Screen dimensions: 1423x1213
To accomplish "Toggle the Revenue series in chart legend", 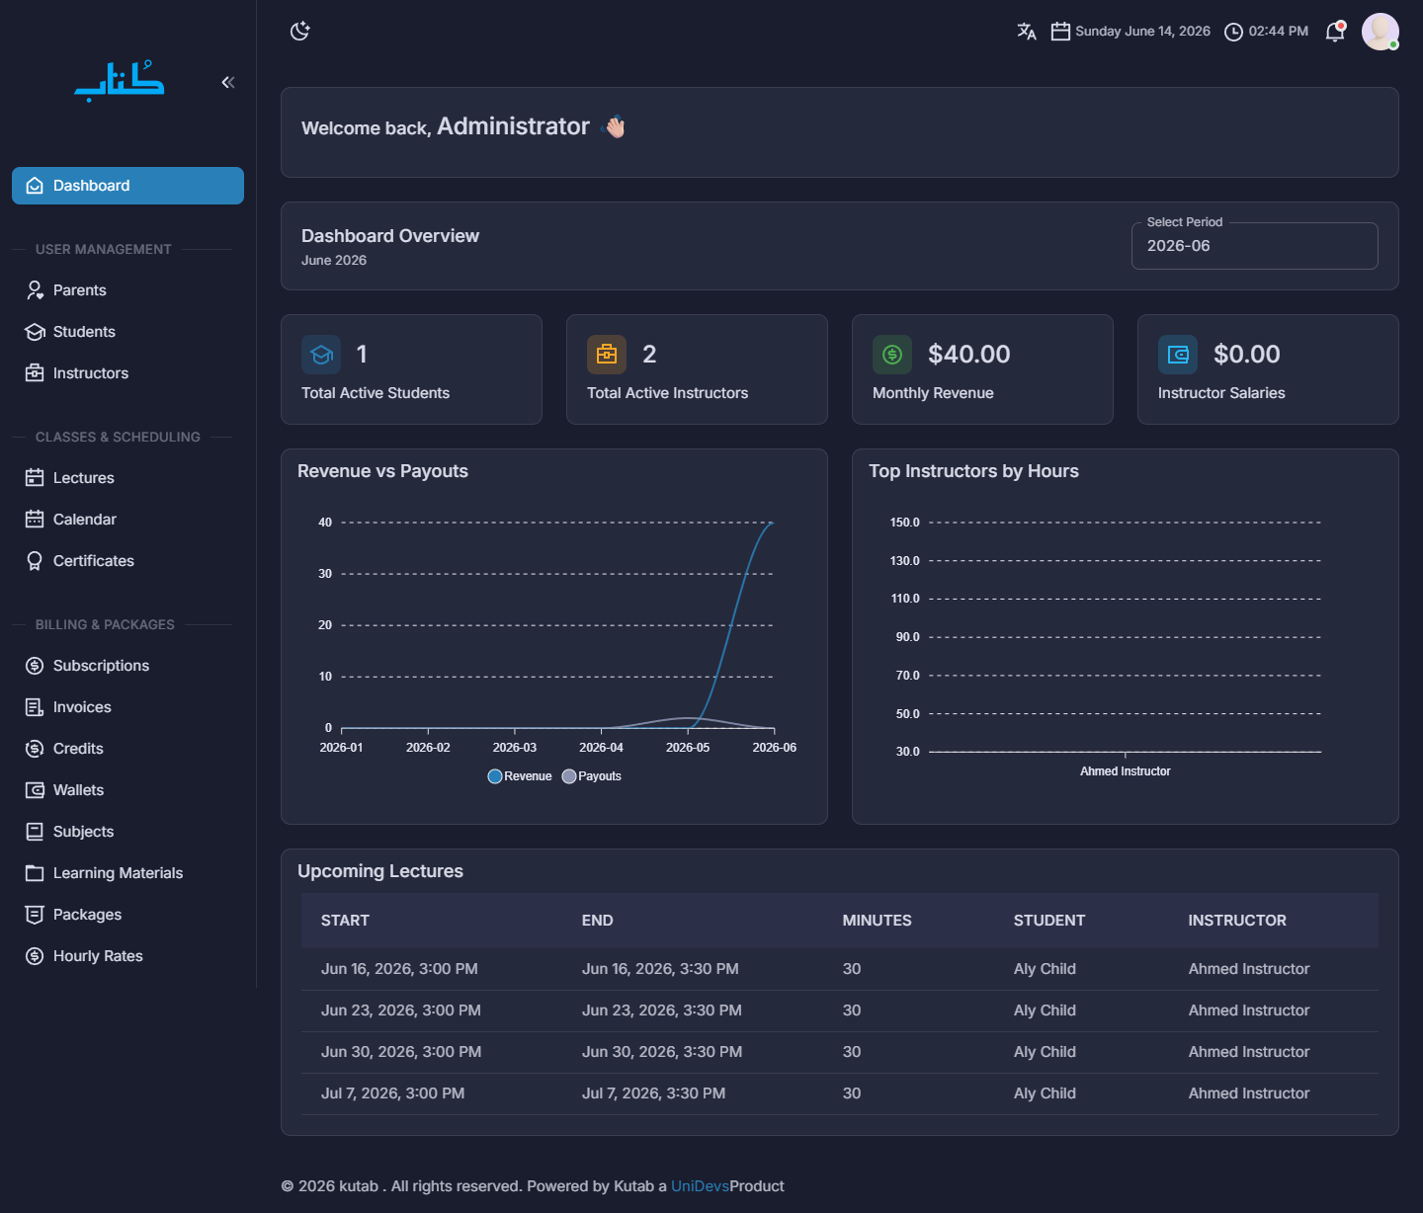I will [x=520, y=776].
